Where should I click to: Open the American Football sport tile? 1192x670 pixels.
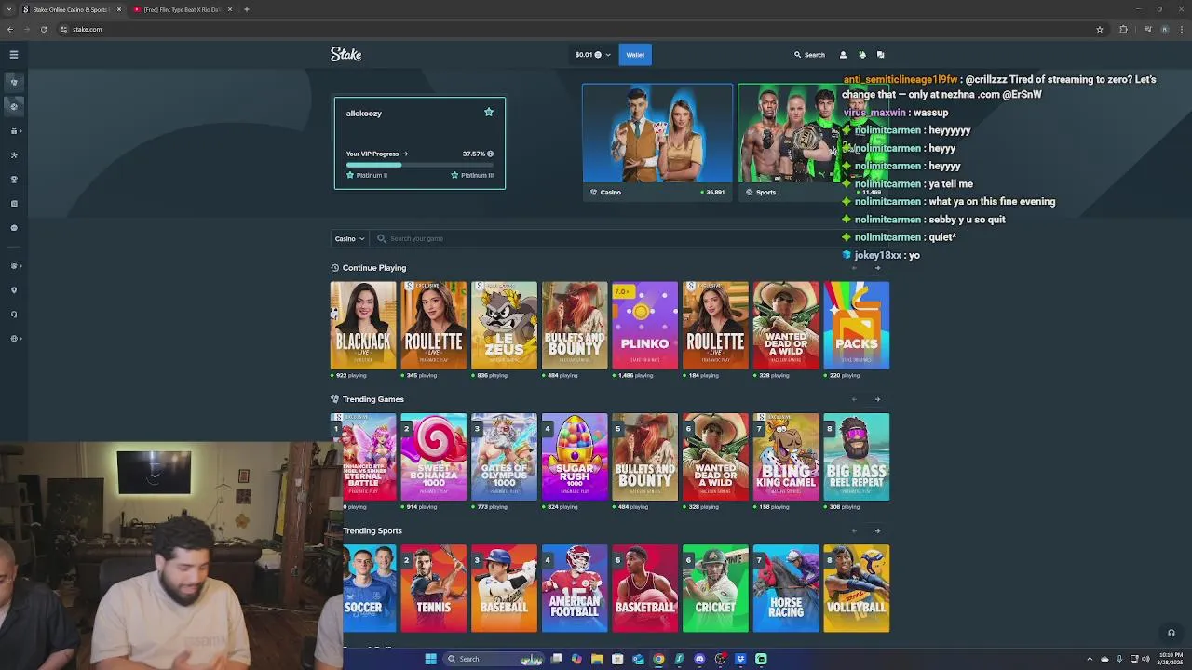(575, 588)
